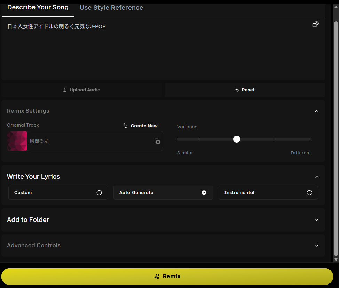Click the song description text field
Screen dimensions: 339x288
(x=163, y=49)
